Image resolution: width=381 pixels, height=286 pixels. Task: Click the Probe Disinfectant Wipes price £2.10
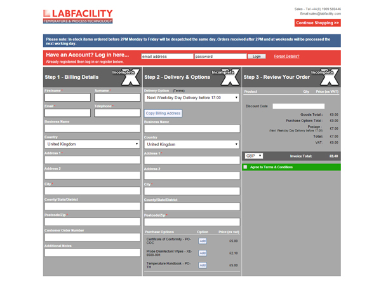click(x=234, y=253)
